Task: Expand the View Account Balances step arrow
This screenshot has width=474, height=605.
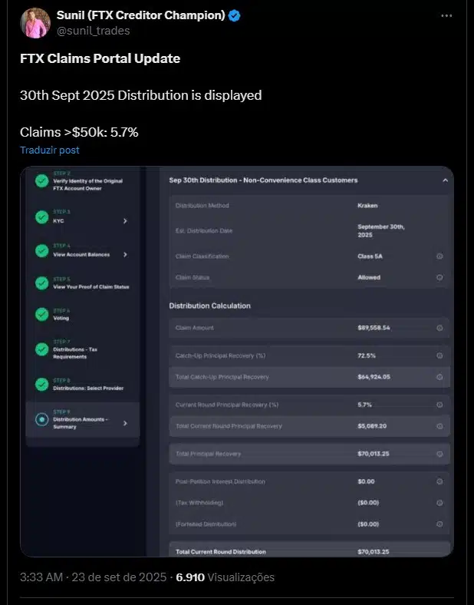Action: click(125, 254)
